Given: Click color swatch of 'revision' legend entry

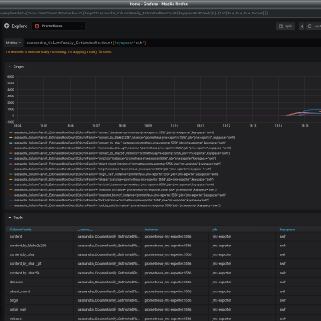Looking at the screenshot, I should pyautogui.click(x=10, y=185).
